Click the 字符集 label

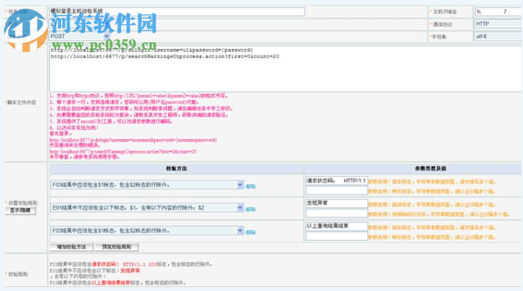pyautogui.click(x=439, y=37)
